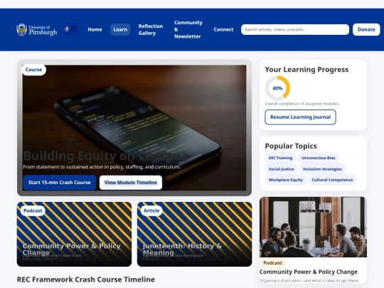Open the striped Community Power podcast card

point(74,234)
